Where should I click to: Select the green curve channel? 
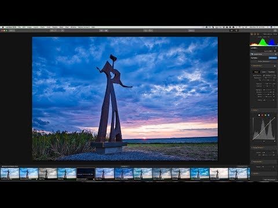265,115
